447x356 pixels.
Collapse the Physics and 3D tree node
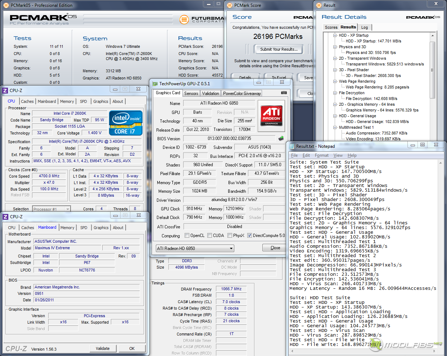coord(335,47)
